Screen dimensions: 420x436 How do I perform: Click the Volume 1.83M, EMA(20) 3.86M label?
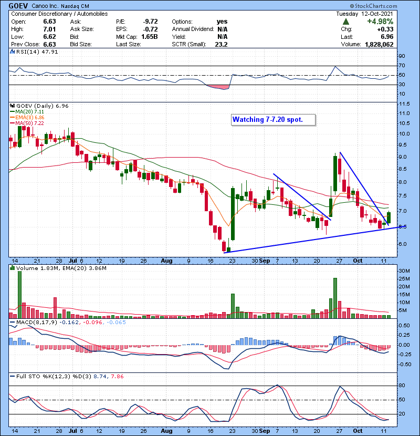(x=61, y=268)
